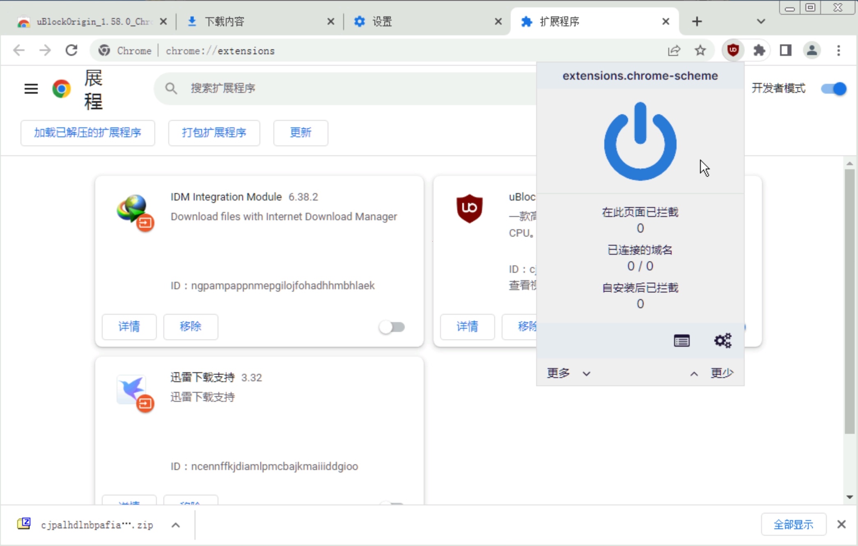Click the extensions puzzle piece icon

click(759, 51)
